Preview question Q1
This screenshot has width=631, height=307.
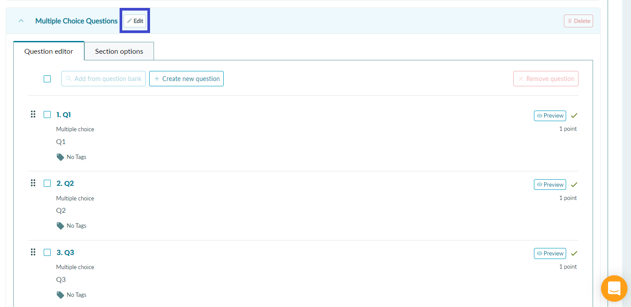point(550,115)
